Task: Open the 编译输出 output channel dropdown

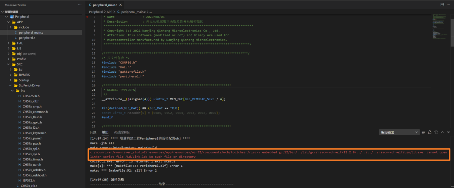Action: point(399,132)
